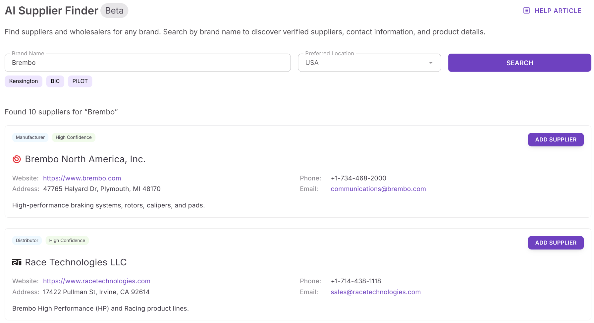Open the racetechnologies.com website link
This screenshot has height=323, width=594.
(97, 281)
